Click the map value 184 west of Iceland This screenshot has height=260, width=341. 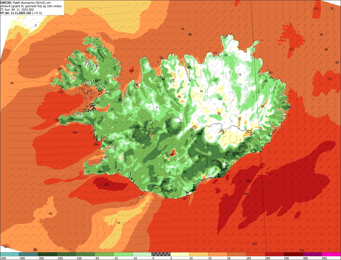tap(75, 132)
